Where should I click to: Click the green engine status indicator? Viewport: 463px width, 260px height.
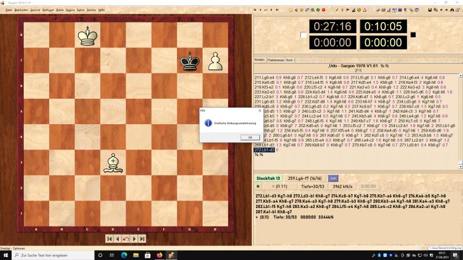[x=258, y=186]
